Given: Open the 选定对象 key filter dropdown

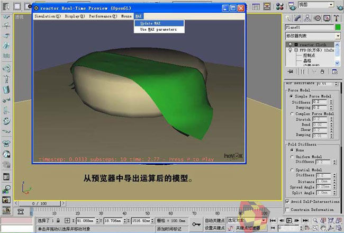Looking at the screenshot, I should tap(264, 220).
